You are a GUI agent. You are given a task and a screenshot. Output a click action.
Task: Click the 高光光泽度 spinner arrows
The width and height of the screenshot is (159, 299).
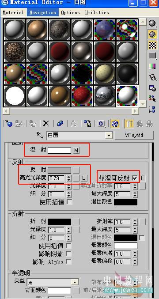coord(69,178)
